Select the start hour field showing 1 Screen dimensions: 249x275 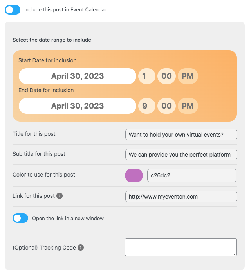pyautogui.click(x=147, y=76)
